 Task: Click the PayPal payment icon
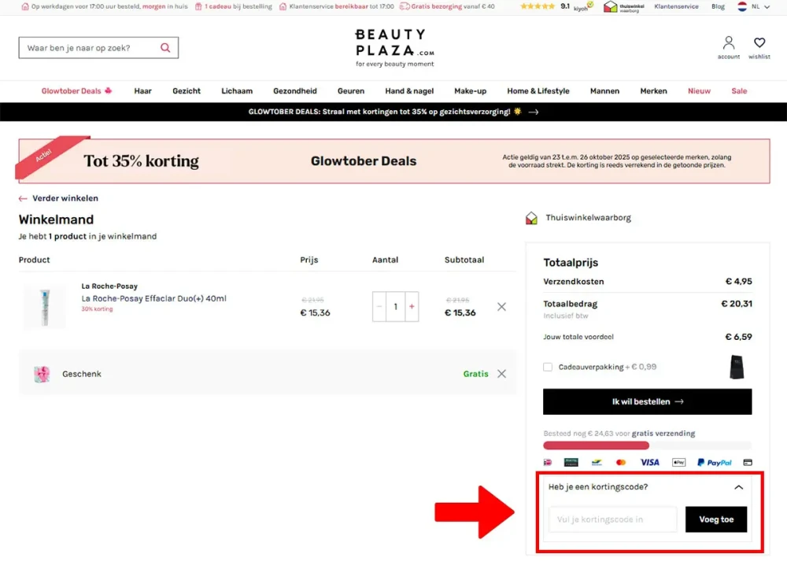pos(714,463)
